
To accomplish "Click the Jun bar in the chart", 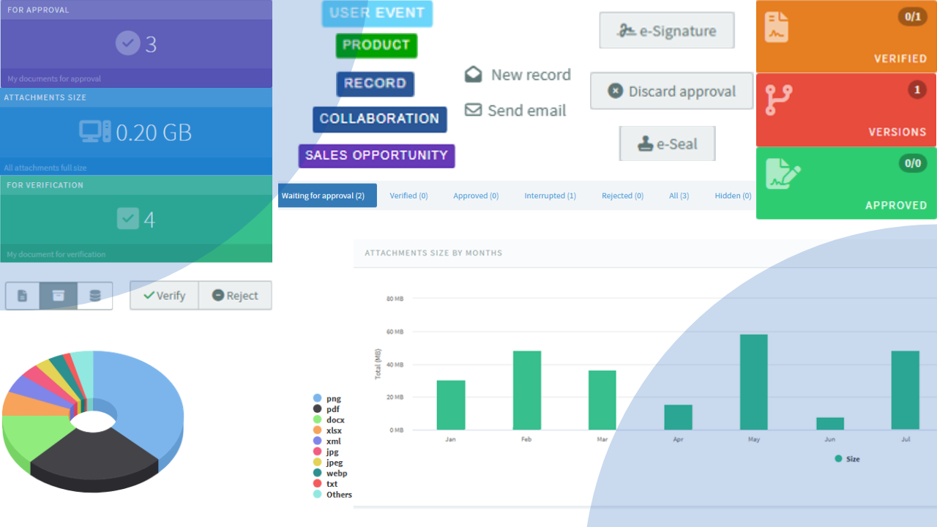I will pos(830,424).
